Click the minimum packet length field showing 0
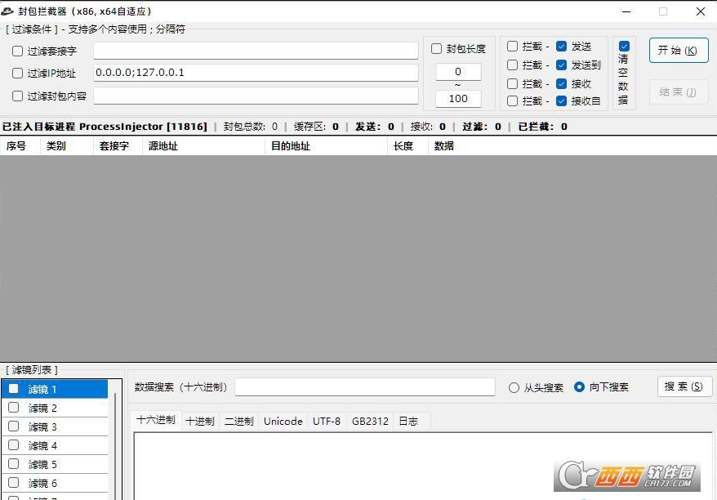Screen dimensions: 717x500 [458, 72]
